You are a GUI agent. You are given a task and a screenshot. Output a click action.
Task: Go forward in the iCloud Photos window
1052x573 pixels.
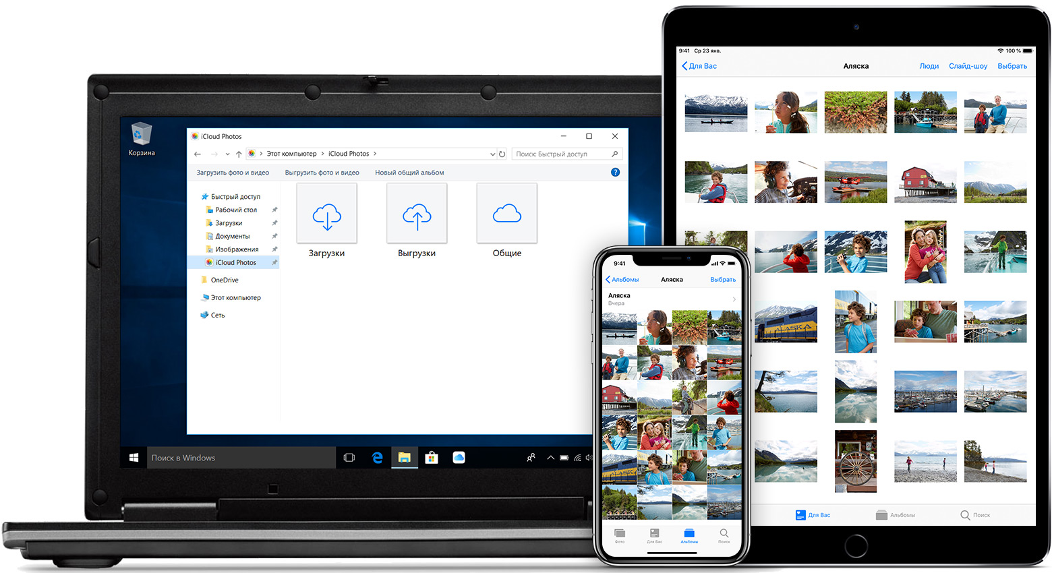pyautogui.click(x=214, y=154)
